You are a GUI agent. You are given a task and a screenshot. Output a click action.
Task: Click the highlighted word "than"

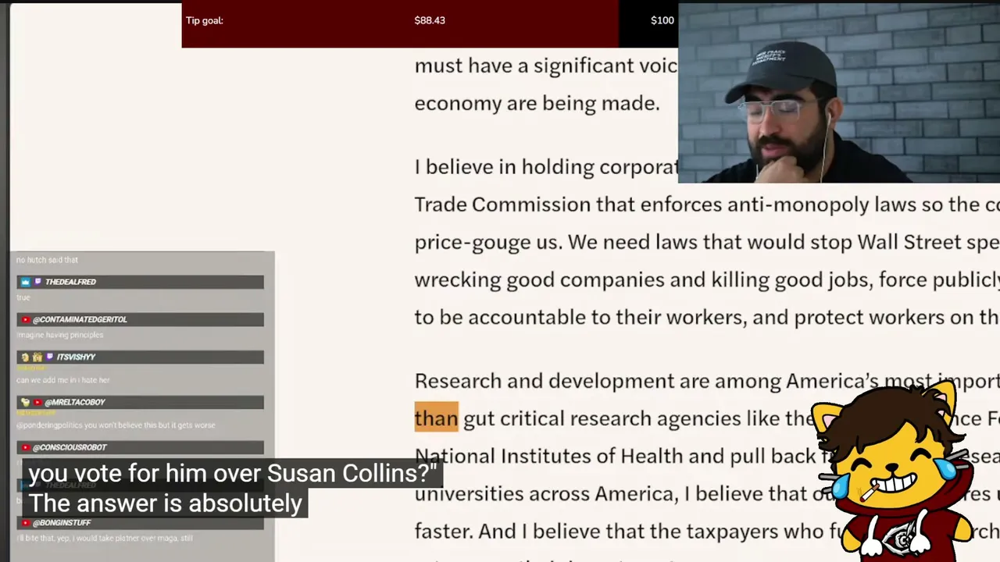(x=436, y=418)
